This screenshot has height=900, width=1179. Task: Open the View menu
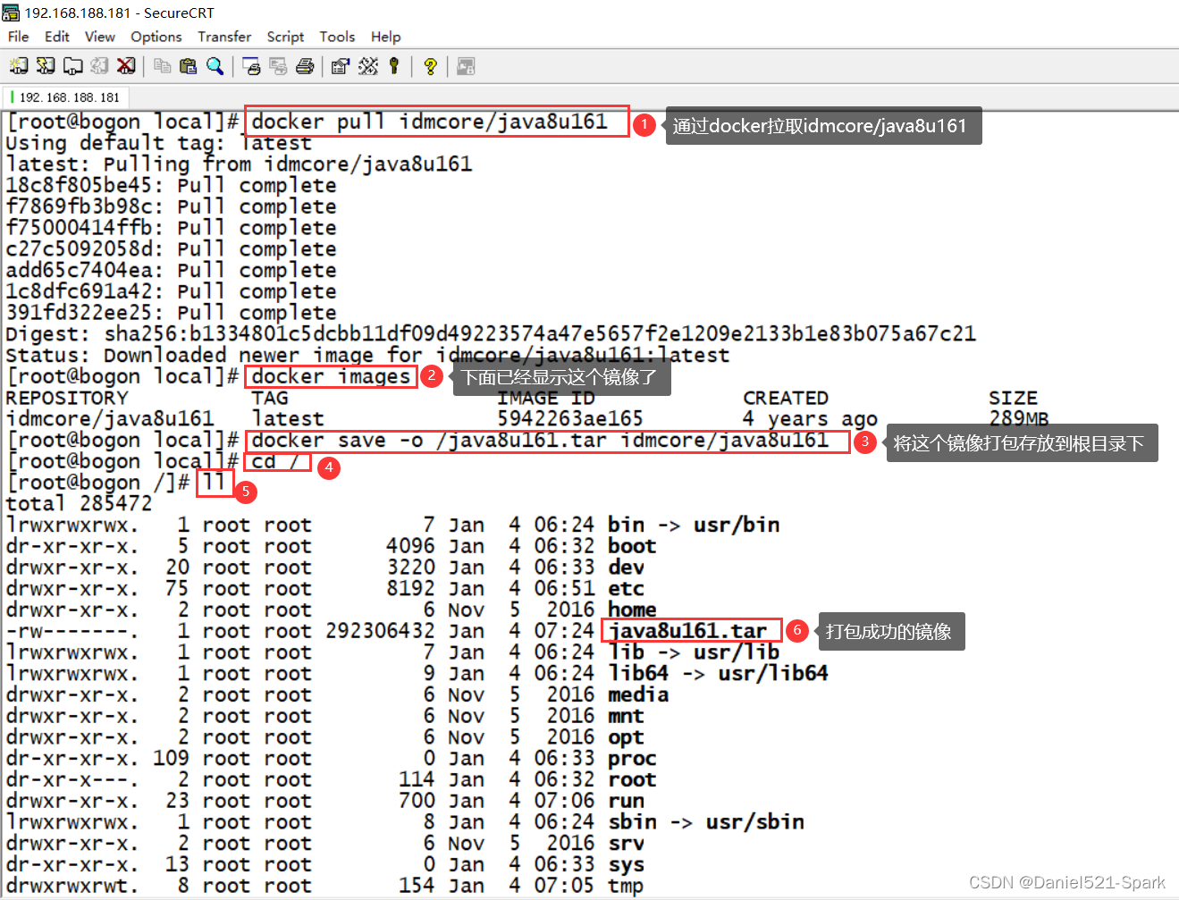(100, 37)
